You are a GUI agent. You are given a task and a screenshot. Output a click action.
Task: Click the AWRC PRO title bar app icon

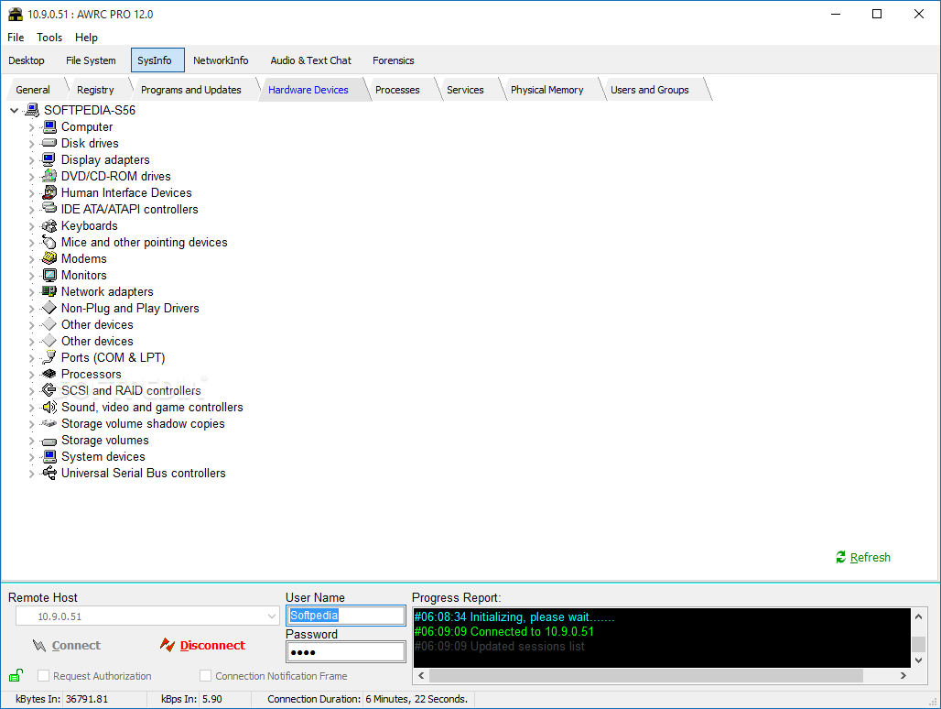coord(15,14)
